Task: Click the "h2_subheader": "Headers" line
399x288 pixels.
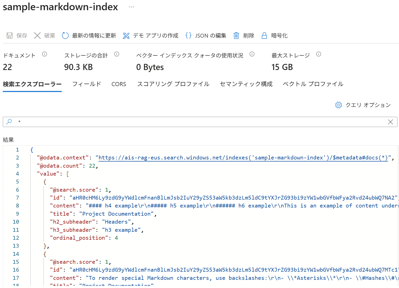Action: (x=92, y=222)
